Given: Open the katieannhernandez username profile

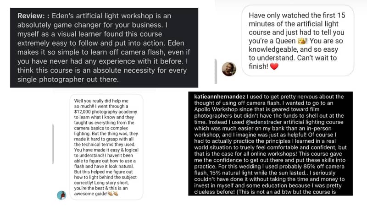Looking at the screenshot, I should (x=220, y=97).
